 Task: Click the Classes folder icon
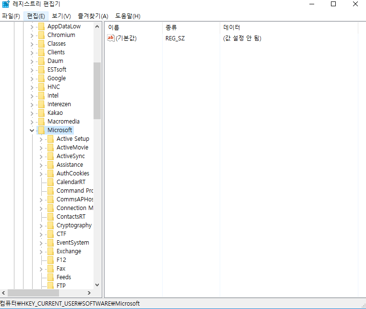tap(41, 44)
